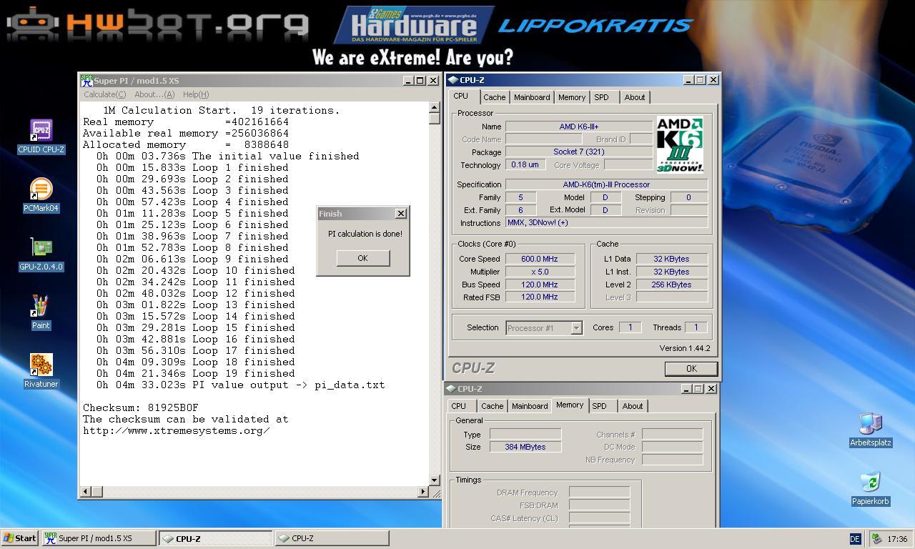Open the PCMark04 desktop icon
Screen dimensions: 915x549
click(x=41, y=195)
